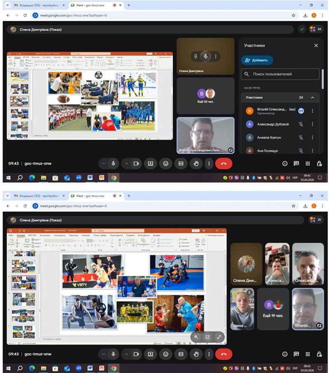The width and height of the screenshot is (329, 373).
Task: Collapse the Участники 24 list section
Action: pos(312,97)
